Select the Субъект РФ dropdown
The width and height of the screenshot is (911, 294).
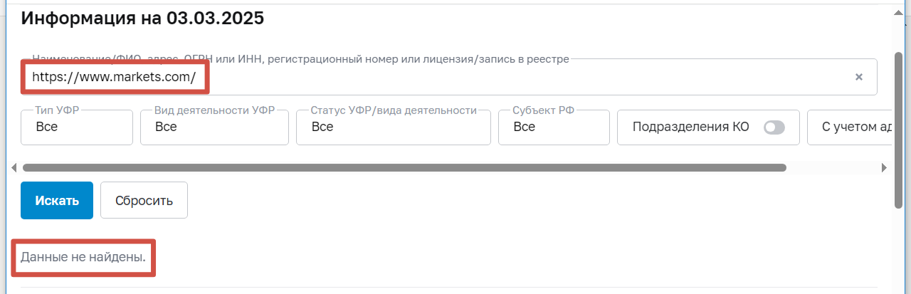tap(553, 127)
